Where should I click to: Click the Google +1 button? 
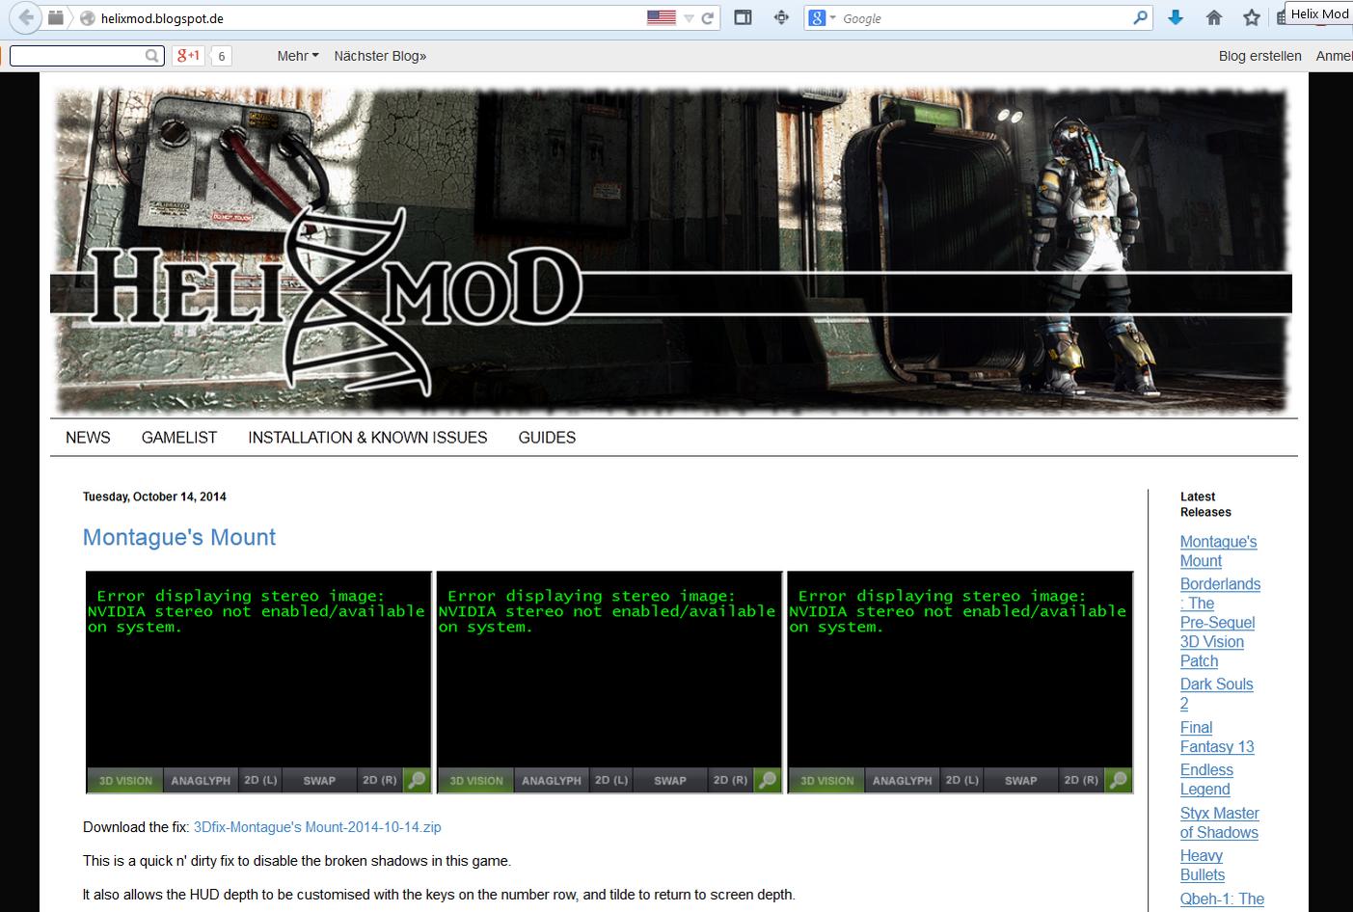(x=188, y=56)
